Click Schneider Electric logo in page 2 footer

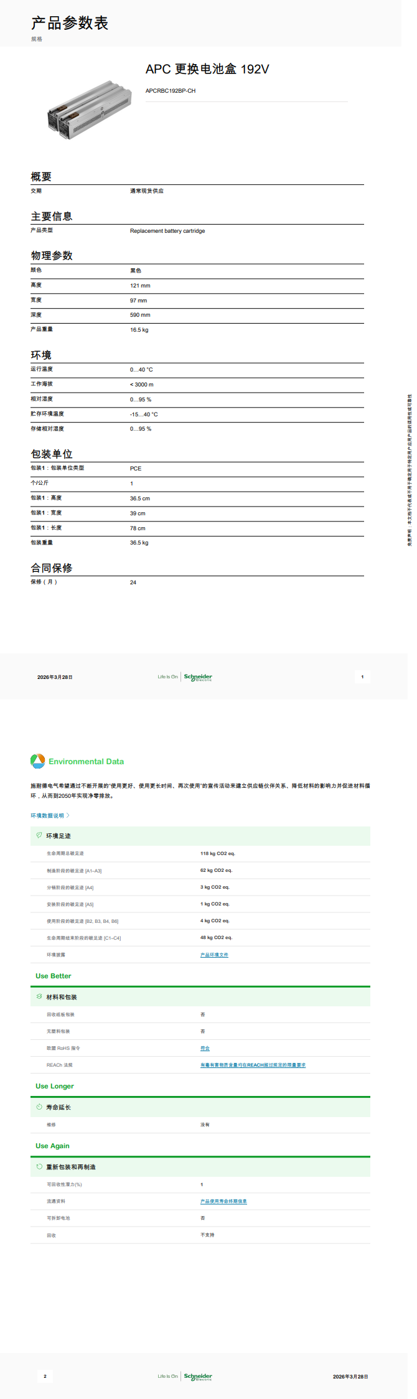pyautogui.click(x=198, y=1376)
